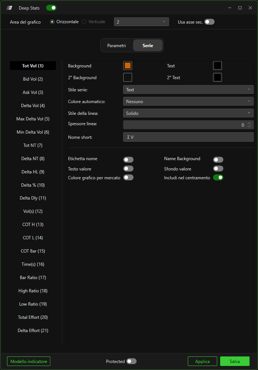This screenshot has height=370, width=258.
Task: Select Delta HL (9) series
Action: (33, 172)
